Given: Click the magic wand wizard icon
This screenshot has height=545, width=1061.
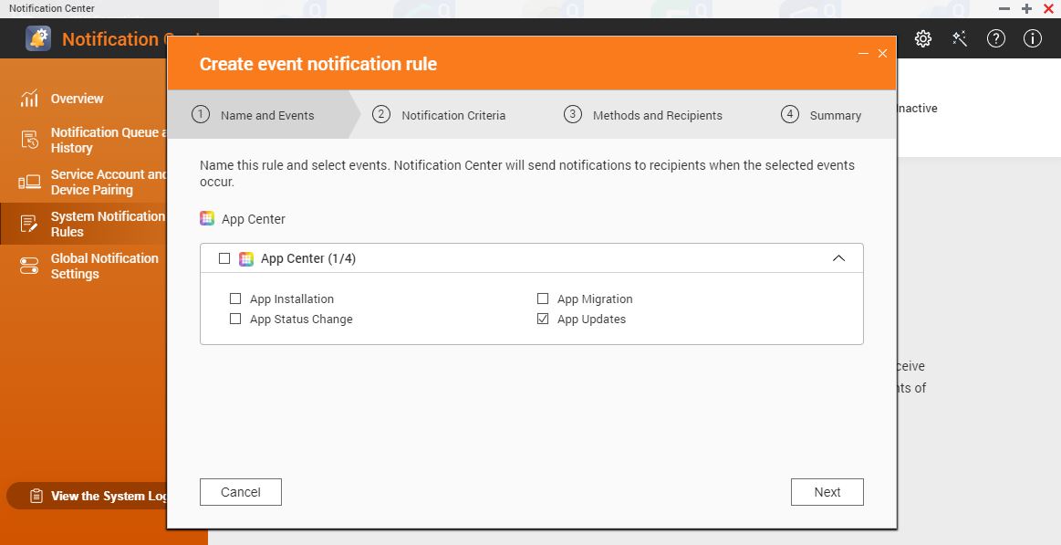Looking at the screenshot, I should [x=960, y=39].
